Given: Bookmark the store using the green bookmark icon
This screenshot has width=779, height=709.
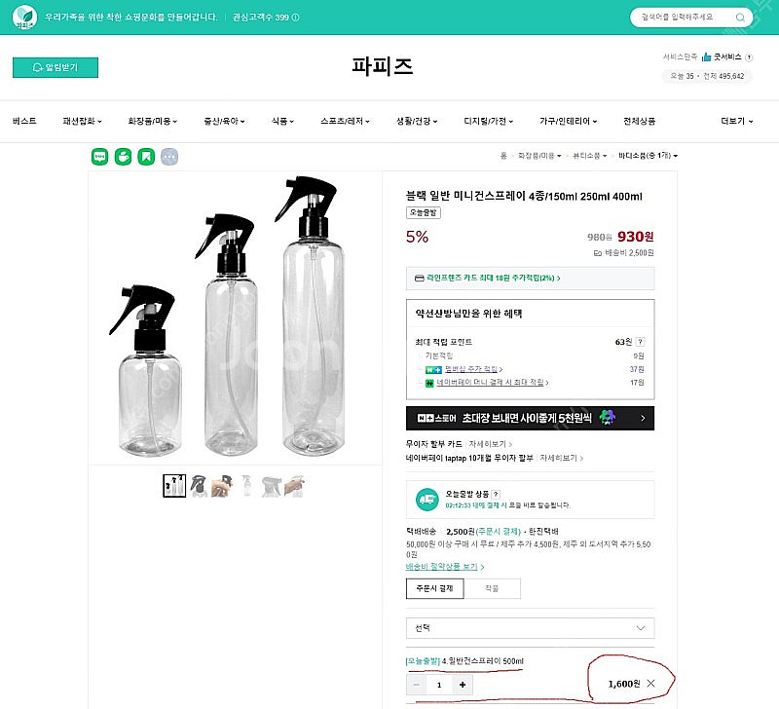Looking at the screenshot, I should pyautogui.click(x=146, y=156).
